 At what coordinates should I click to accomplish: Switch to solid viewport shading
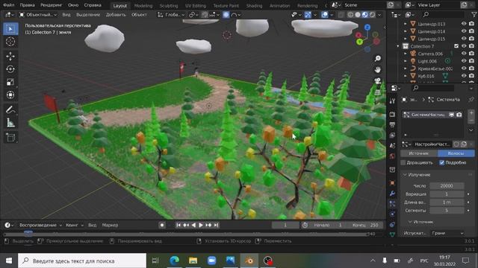coord(358,15)
